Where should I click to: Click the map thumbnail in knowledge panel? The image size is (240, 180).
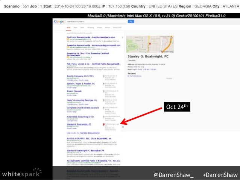click(x=150, y=44)
